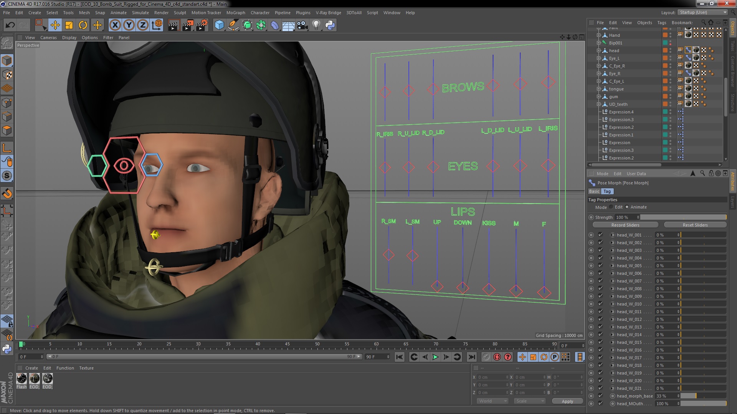Image resolution: width=737 pixels, height=414 pixels.
Task: Toggle Z axis lock
Action: click(143, 25)
